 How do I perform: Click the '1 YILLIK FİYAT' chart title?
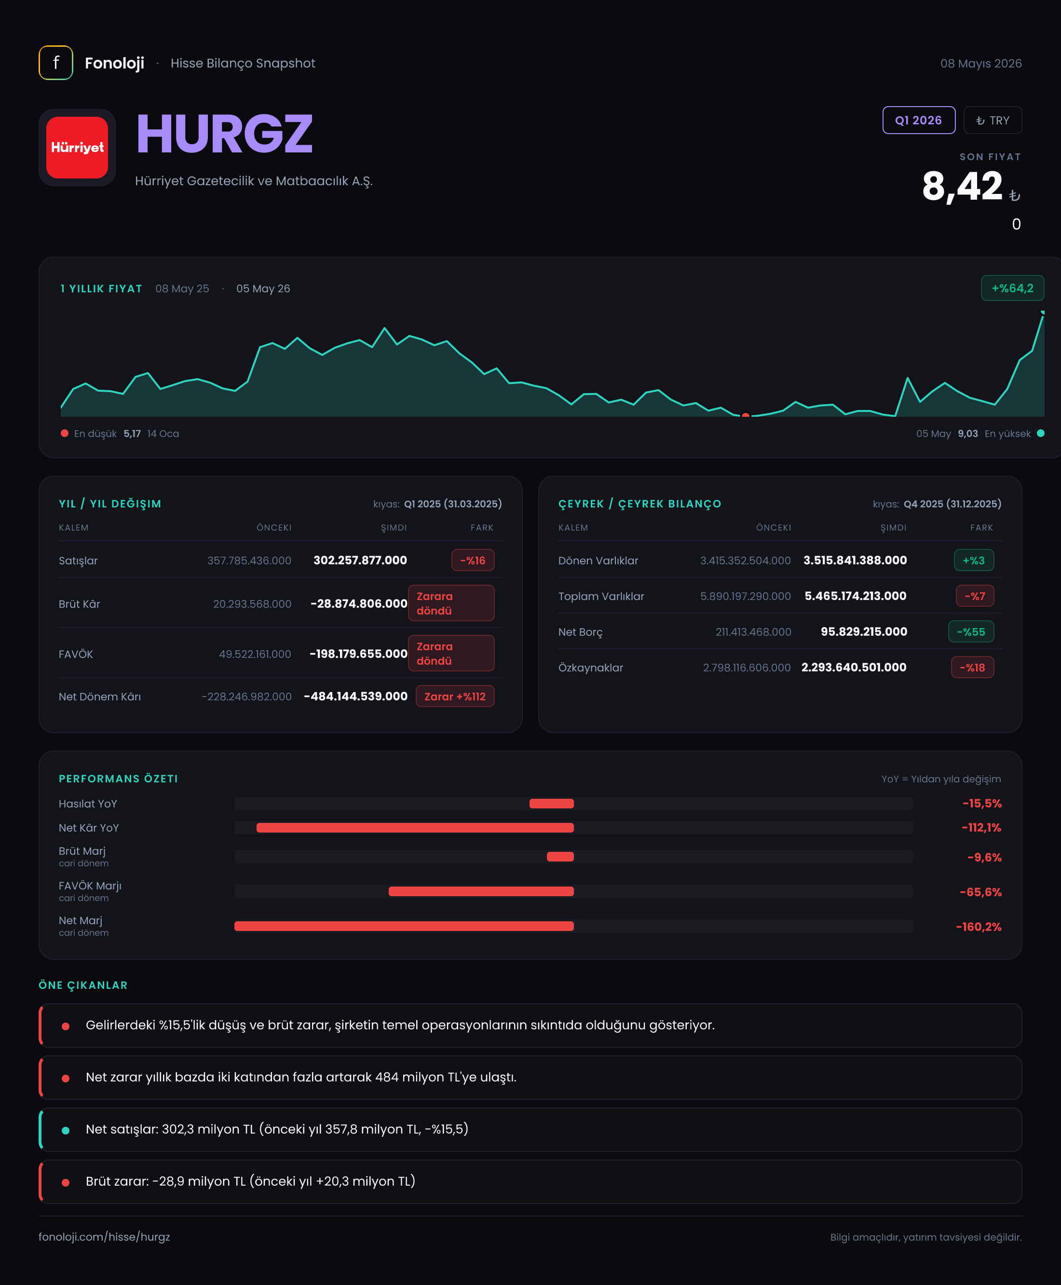tap(101, 288)
